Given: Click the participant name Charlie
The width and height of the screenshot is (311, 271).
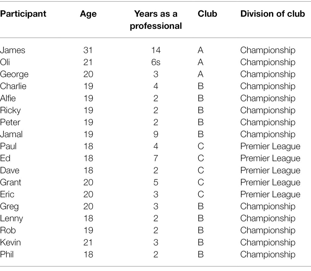Looking at the screenshot, I should [13, 86].
